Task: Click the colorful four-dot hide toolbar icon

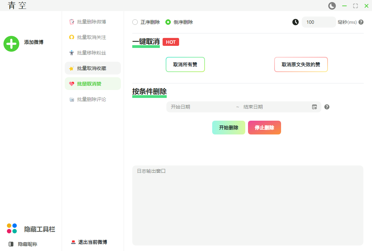Action: point(12,228)
